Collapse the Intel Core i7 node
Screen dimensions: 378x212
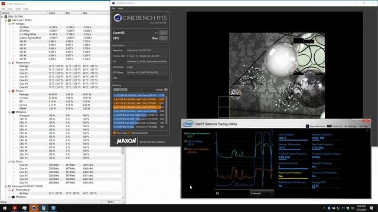point(6,21)
